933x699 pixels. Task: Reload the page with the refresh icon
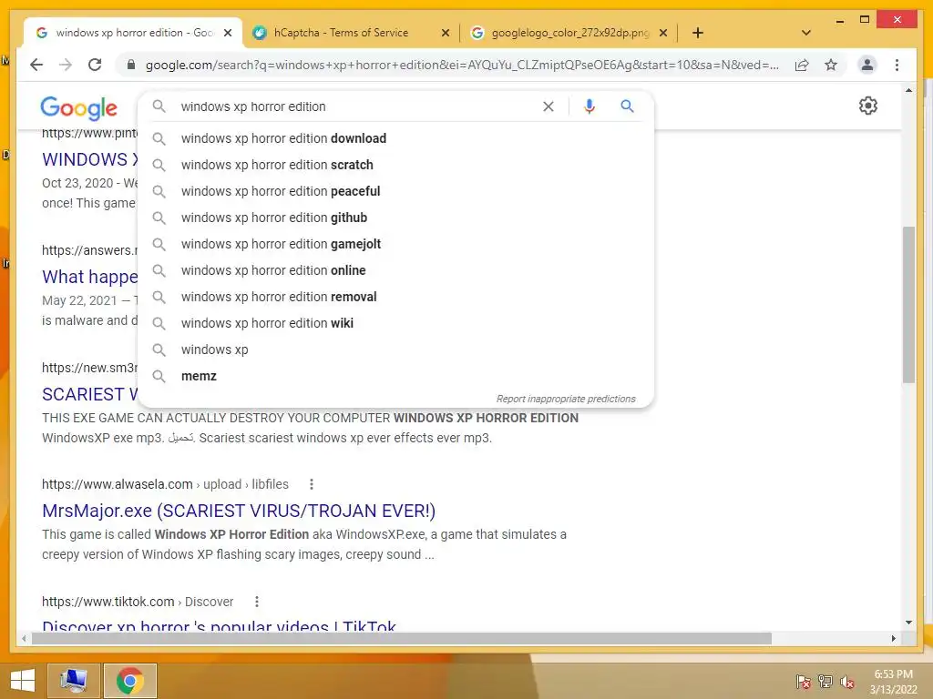(x=95, y=65)
